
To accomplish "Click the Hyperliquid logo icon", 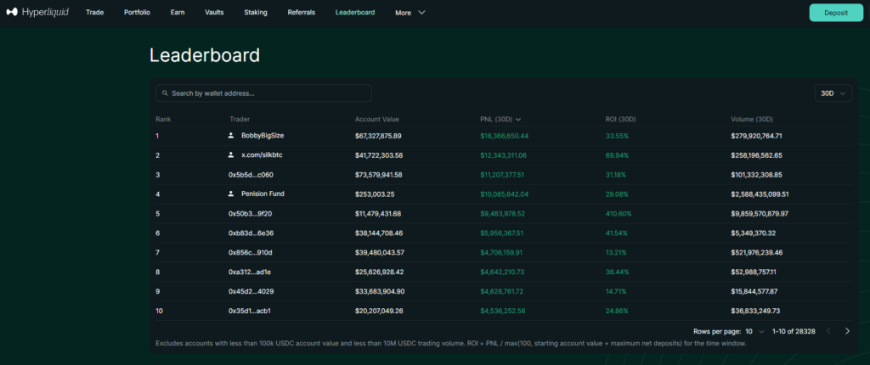I will point(12,13).
